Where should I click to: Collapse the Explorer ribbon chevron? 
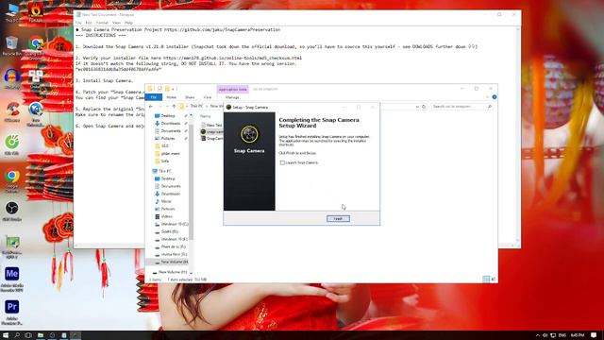488,97
